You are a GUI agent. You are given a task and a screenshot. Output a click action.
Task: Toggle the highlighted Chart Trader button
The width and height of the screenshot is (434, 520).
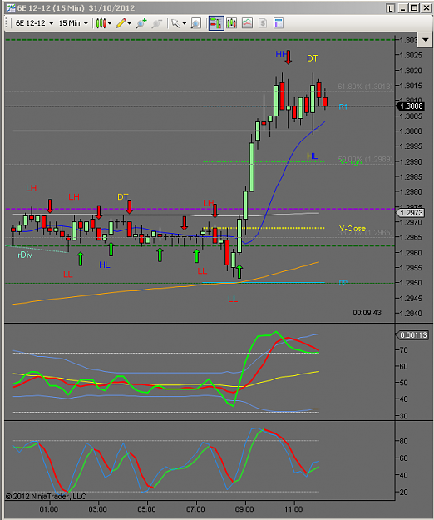pos(216,23)
